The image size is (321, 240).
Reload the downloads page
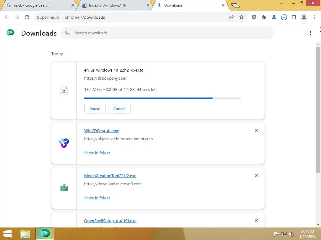27,17
